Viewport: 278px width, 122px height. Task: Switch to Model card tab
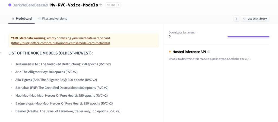(x=21, y=19)
